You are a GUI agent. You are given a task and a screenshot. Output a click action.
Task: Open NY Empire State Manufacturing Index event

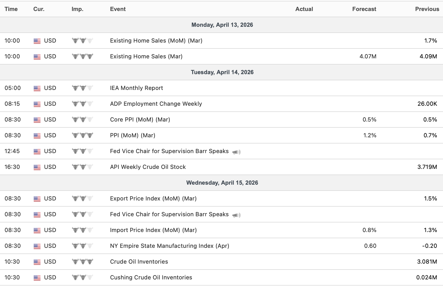(169, 246)
